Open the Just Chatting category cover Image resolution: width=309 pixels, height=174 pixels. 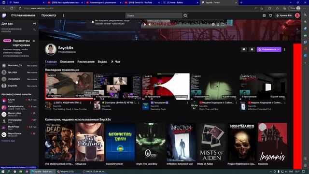pyautogui.click(x=90, y=142)
